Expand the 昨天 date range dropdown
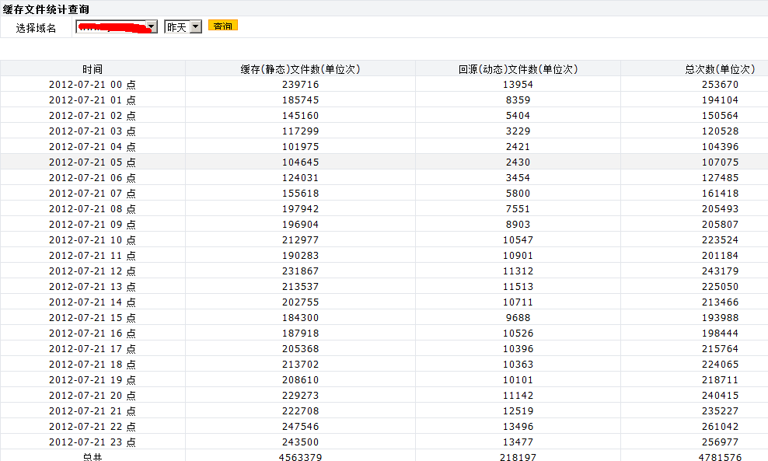This screenshot has height=461, width=768. tap(195, 26)
